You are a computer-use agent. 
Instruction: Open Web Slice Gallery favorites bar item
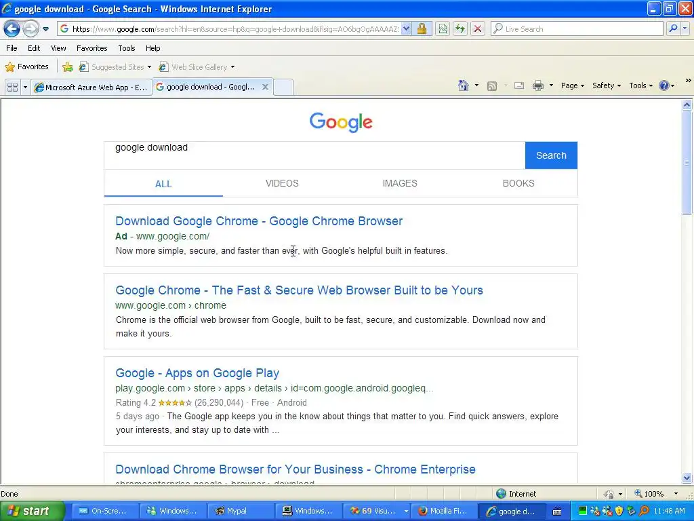click(x=197, y=67)
